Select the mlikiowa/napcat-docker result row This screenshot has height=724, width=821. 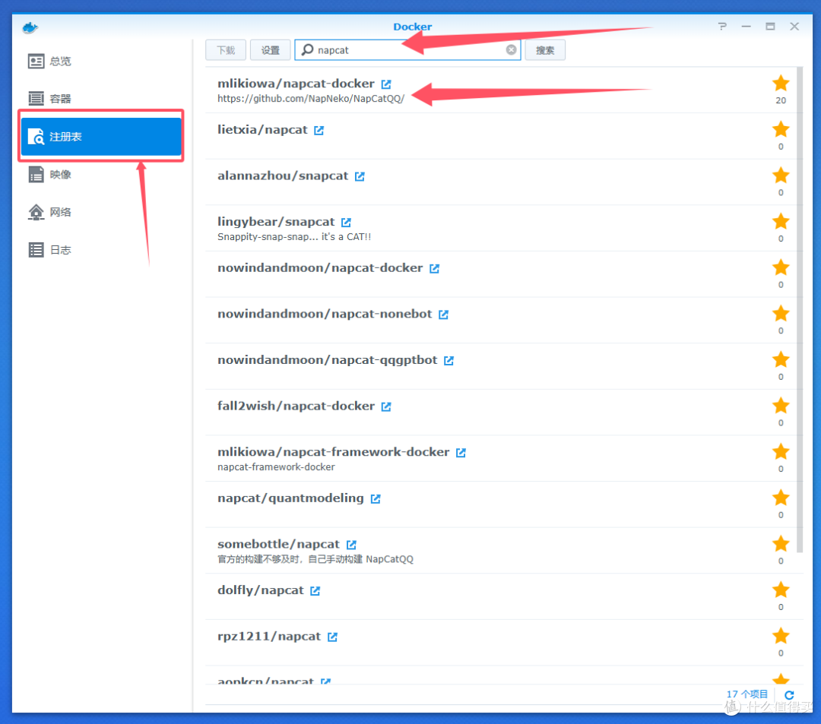point(500,90)
